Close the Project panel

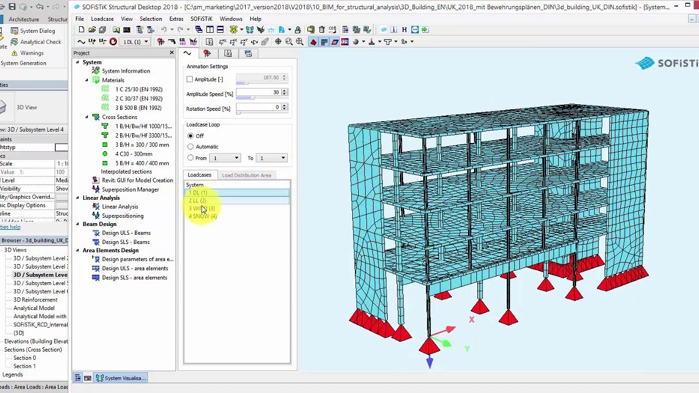(x=171, y=53)
